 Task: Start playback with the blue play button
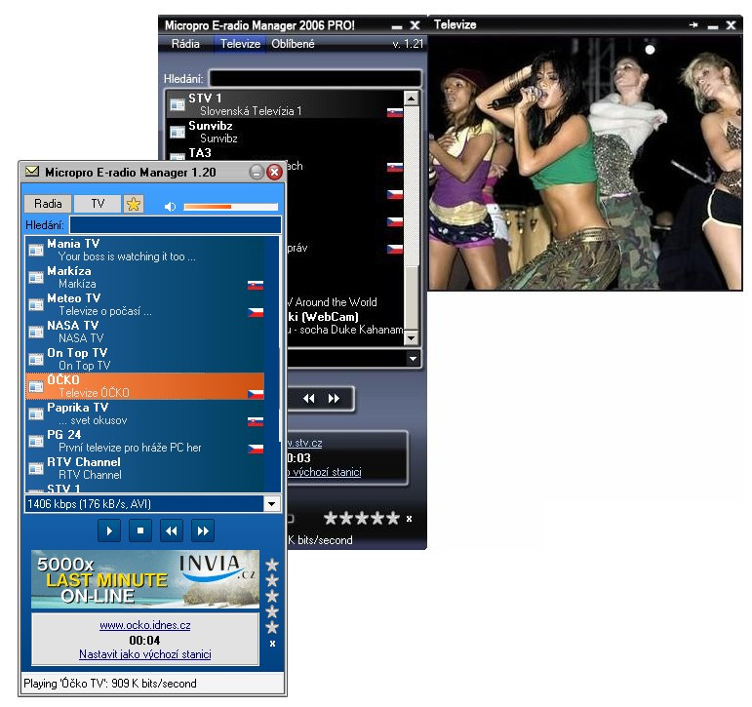tap(109, 530)
